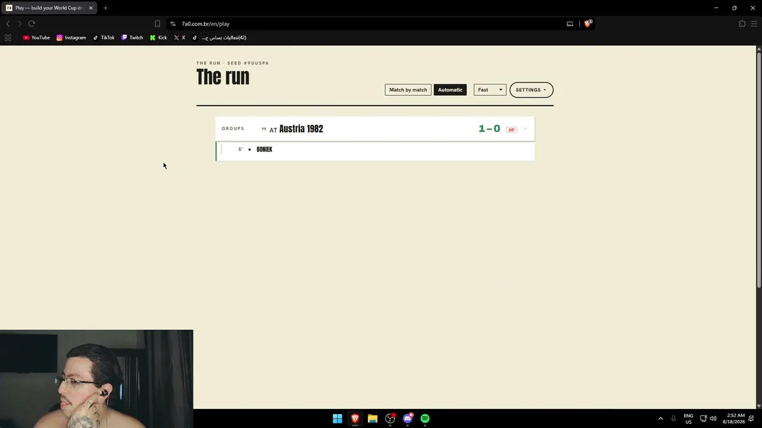Open OBS Studio from taskbar
The height and width of the screenshot is (428, 762).
tap(390, 418)
